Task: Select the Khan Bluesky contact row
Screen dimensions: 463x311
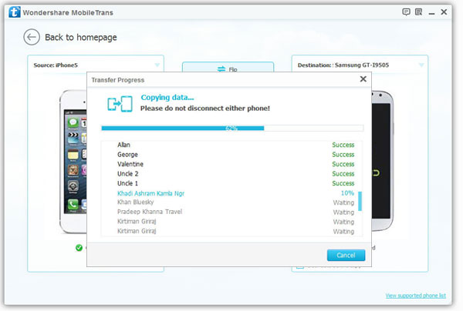Action: [231, 202]
